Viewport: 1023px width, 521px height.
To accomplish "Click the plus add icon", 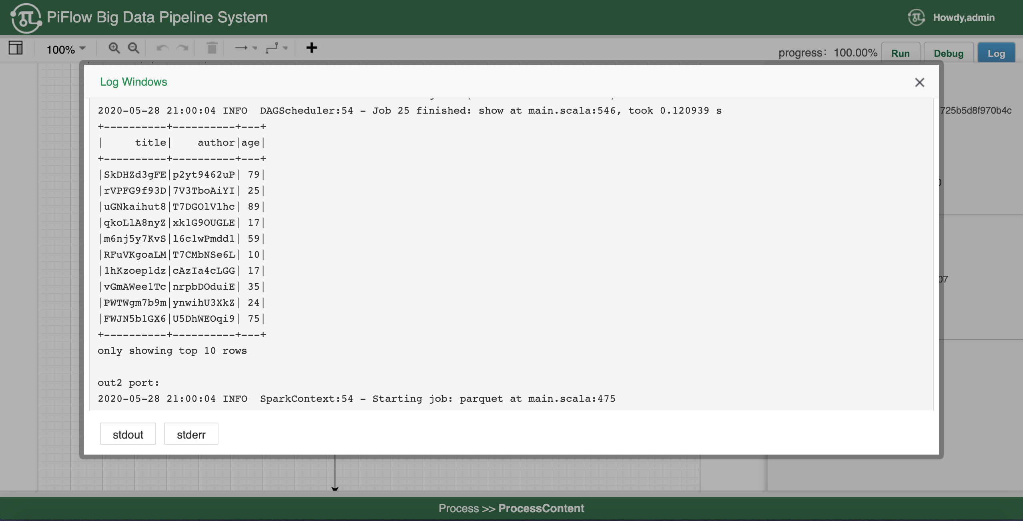I will (x=311, y=48).
